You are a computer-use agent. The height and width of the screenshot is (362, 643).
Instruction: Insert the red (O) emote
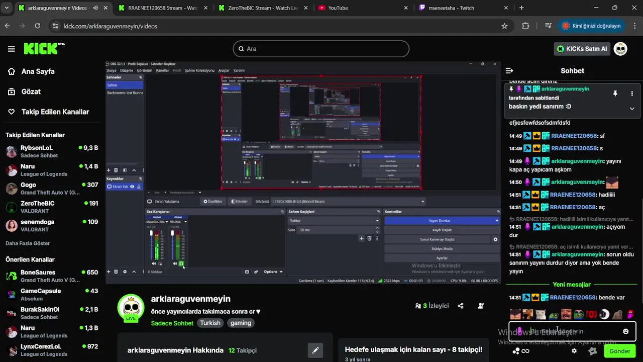(591, 314)
